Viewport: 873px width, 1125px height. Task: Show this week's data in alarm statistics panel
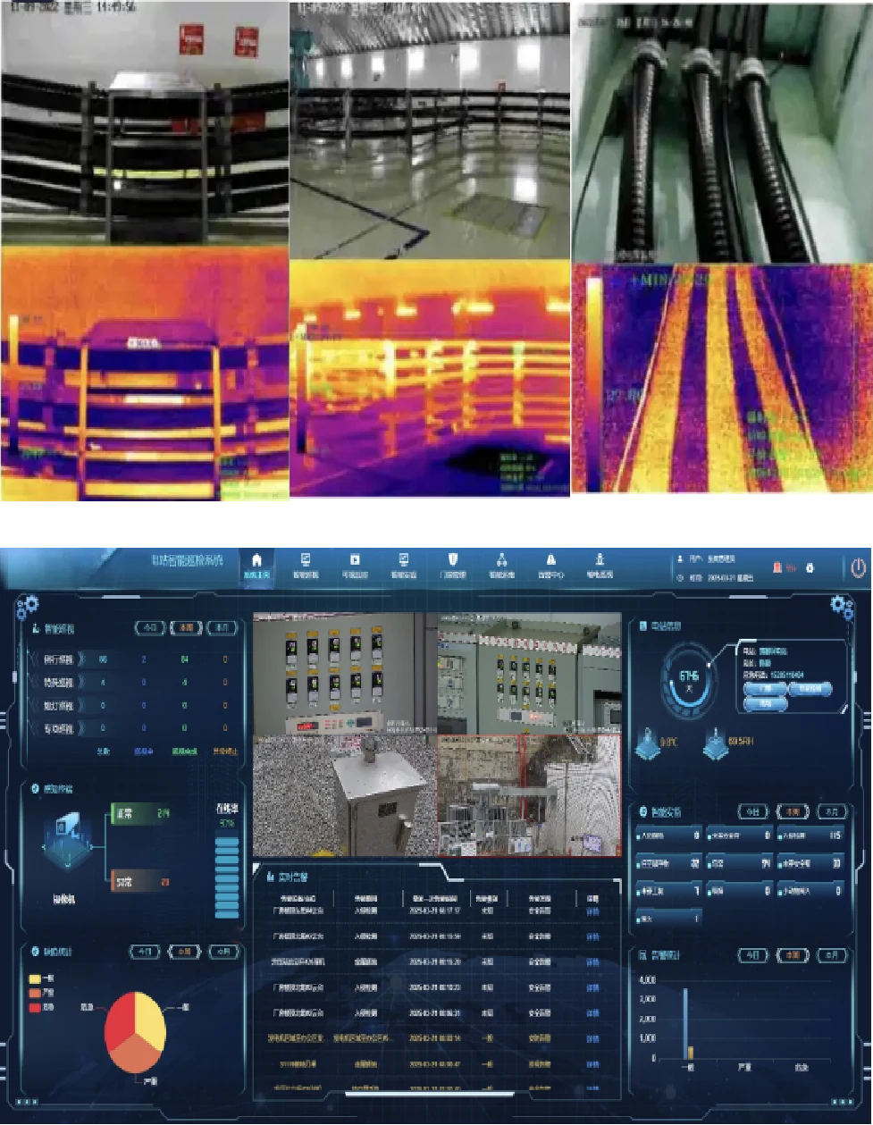pyautogui.click(x=793, y=955)
